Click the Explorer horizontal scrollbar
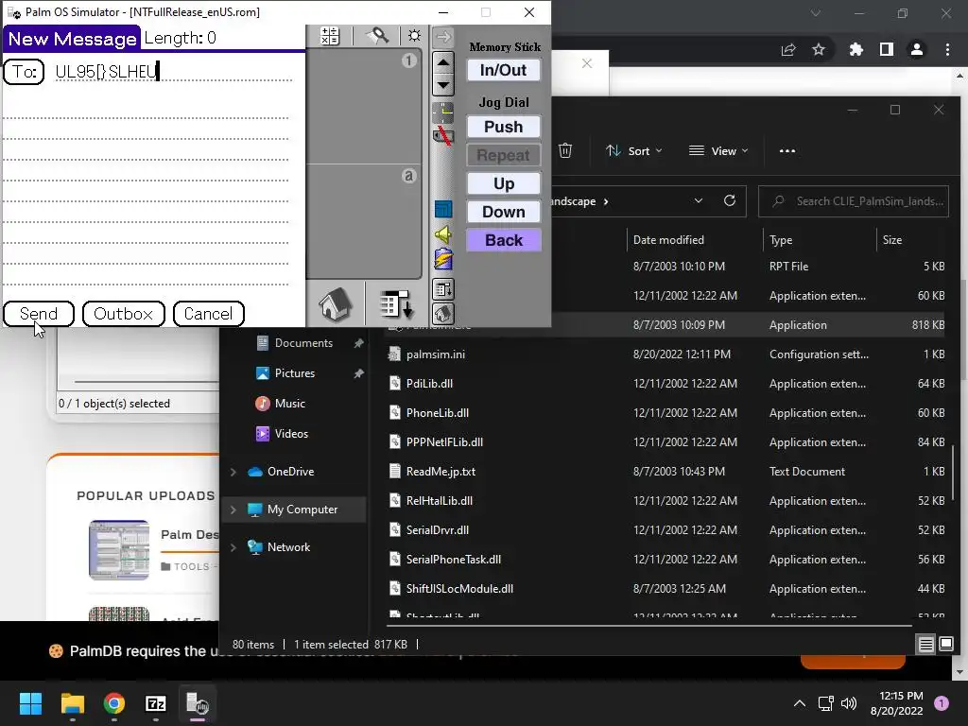The image size is (968, 726). [x=648, y=626]
